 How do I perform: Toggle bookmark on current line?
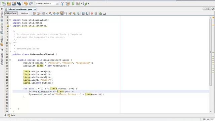tap(78, 13)
